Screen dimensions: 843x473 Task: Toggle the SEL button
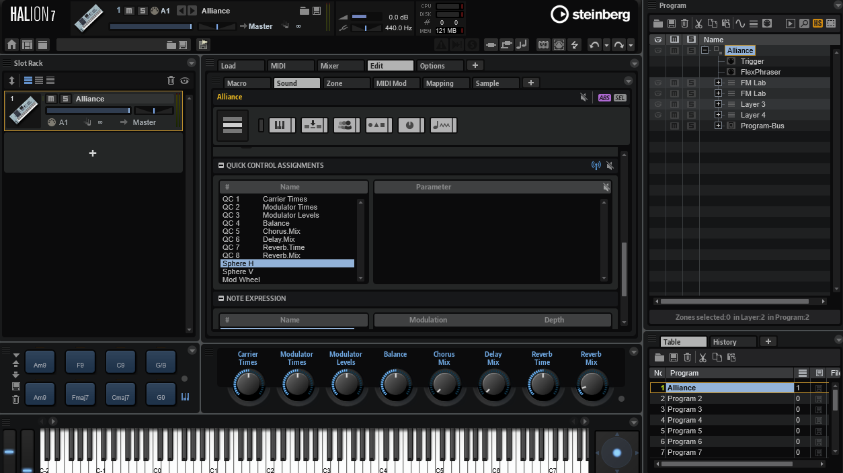(620, 97)
